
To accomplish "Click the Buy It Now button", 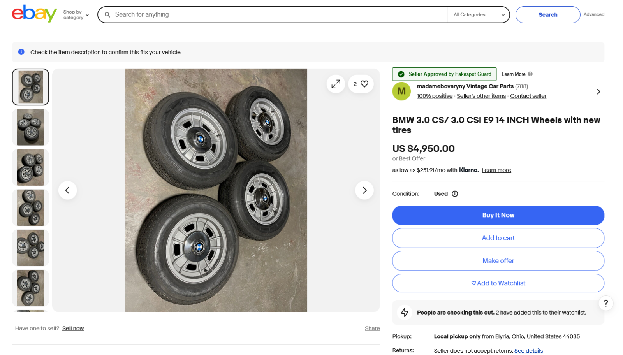I will pyautogui.click(x=498, y=215).
